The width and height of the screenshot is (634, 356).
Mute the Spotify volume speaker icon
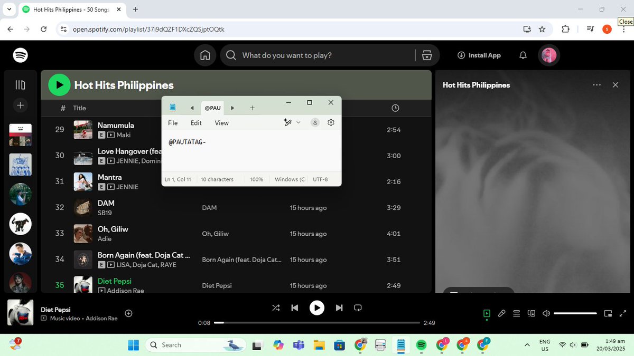coord(546,313)
